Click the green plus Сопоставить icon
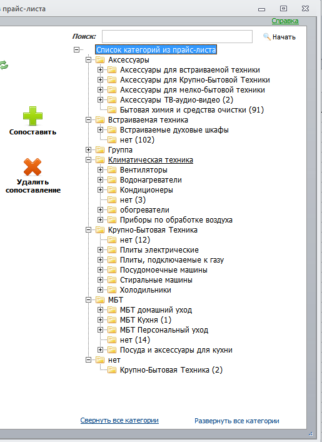322x442 pixels. (33, 116)
